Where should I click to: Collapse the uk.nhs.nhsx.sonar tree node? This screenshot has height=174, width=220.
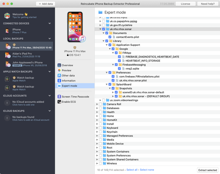click(x=100, y=29)
